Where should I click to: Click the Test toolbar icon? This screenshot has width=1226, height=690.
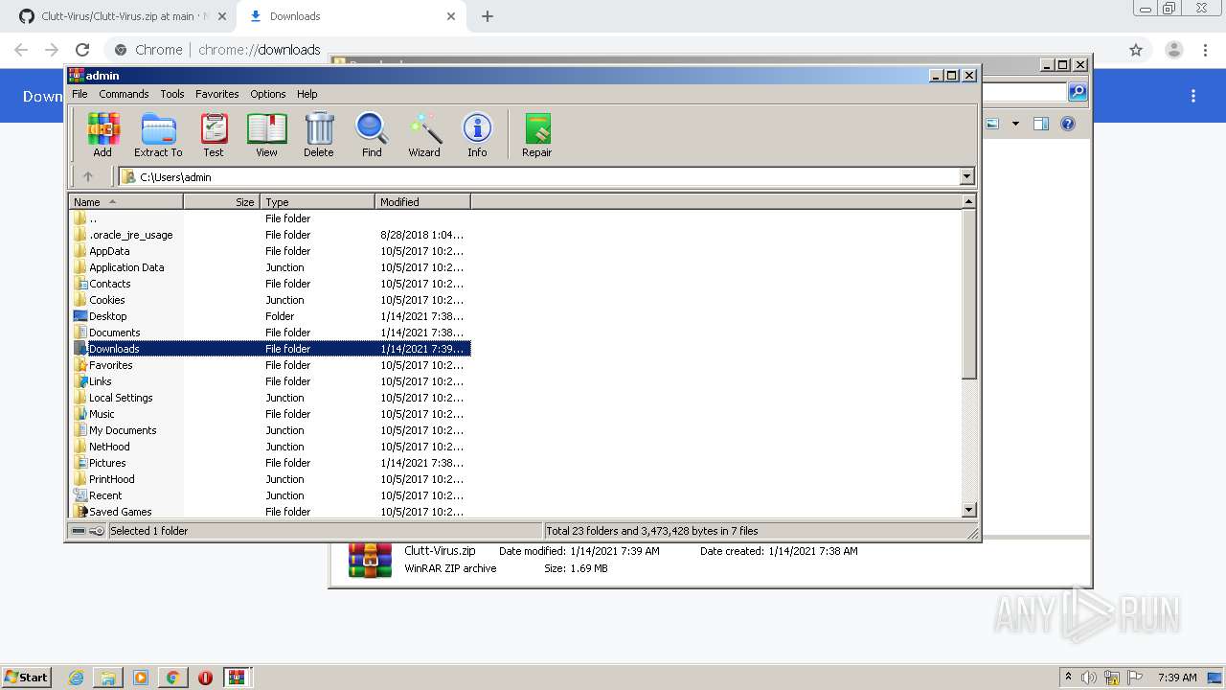pos(214,134)
